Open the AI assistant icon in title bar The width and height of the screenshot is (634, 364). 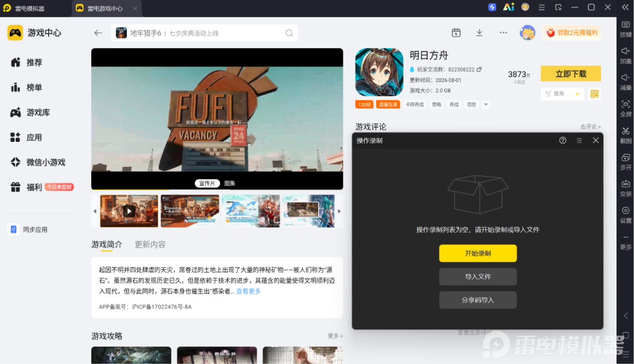tap(509, 7)
